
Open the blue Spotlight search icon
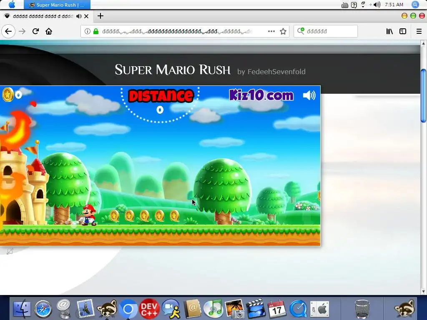tap(415, 4)
